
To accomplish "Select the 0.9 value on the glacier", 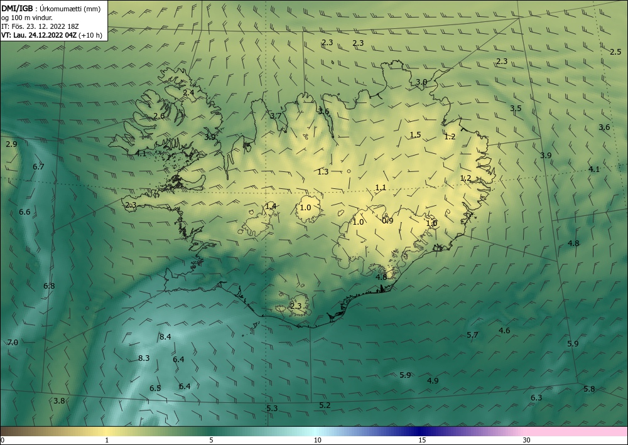I will tap(387, 221).
